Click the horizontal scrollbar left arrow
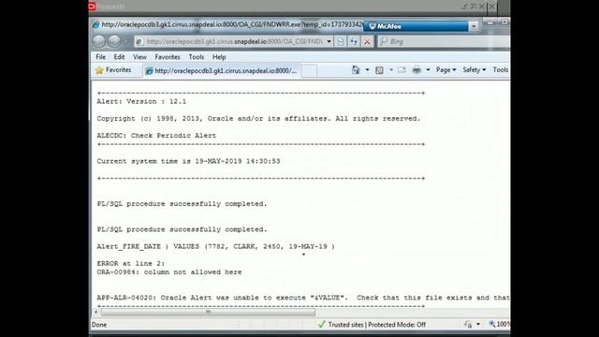The width and height of the screenshot is (599, 337). point(95,312)
